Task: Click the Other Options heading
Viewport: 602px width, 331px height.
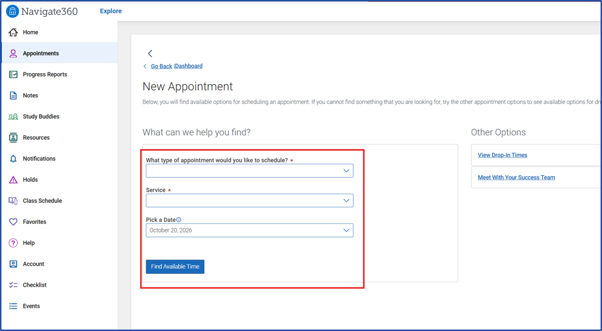Action: coord(498,132)
